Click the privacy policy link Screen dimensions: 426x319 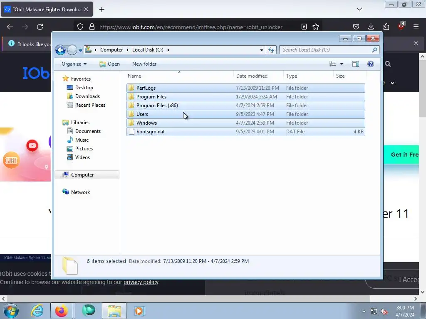point(141,282)
